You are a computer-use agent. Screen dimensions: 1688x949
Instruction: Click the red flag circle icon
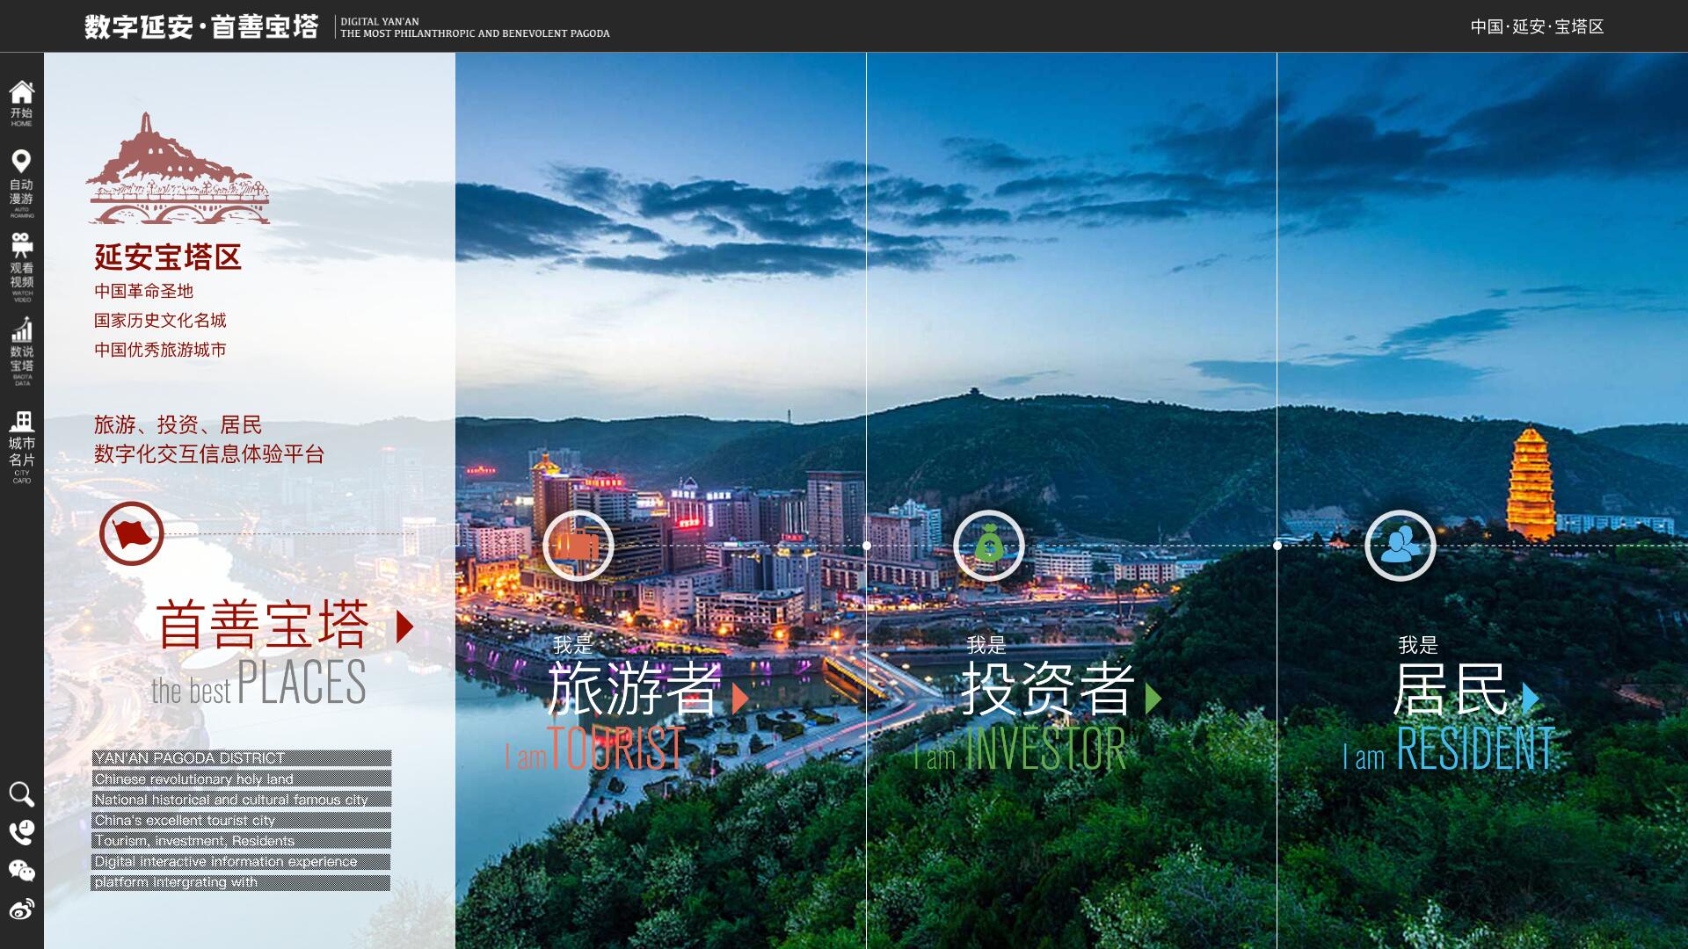point(132,533)
